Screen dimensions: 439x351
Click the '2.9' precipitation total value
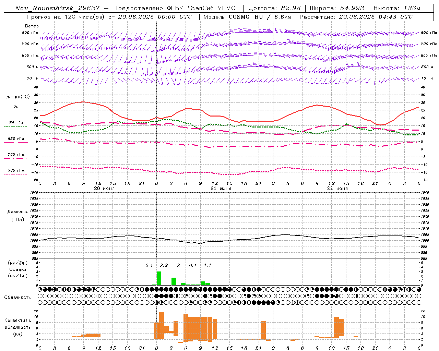click(164, 266)
